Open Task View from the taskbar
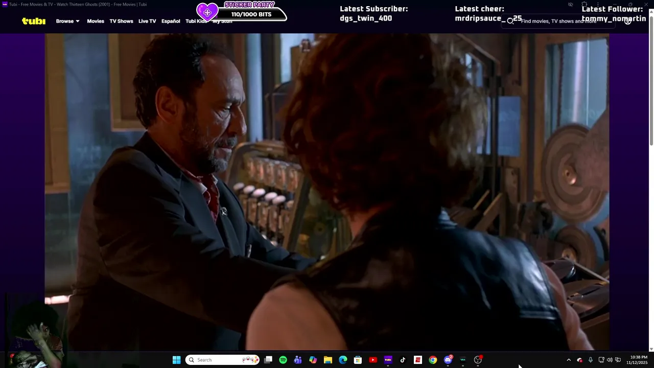The width and height of the screenshot is (654, 368). [x=268, y=360]
